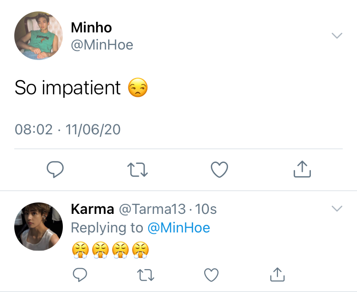Open the @MinHoe handle under Minho
357x292 pixels.
click(x=102, y=45)
